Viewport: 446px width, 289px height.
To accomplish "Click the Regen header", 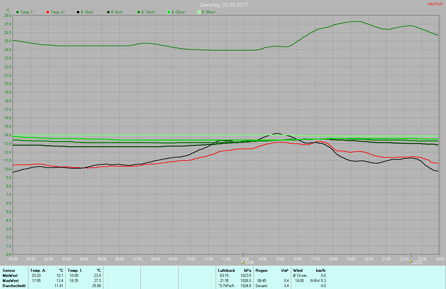I will pyautogui.click(x=262, y=271).
